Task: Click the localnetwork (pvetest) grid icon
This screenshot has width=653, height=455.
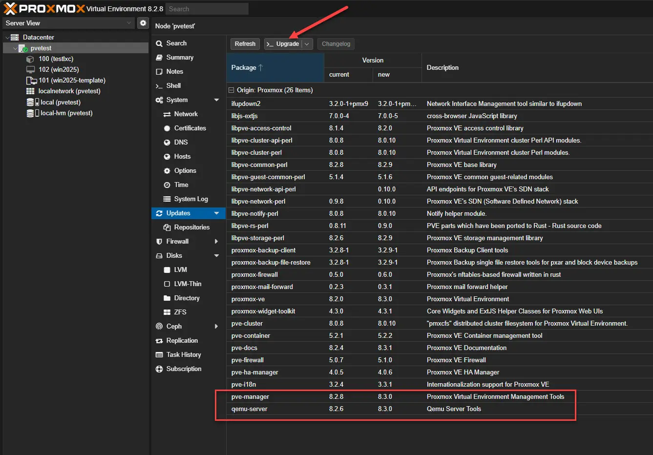Action: [x=30, y=91]
